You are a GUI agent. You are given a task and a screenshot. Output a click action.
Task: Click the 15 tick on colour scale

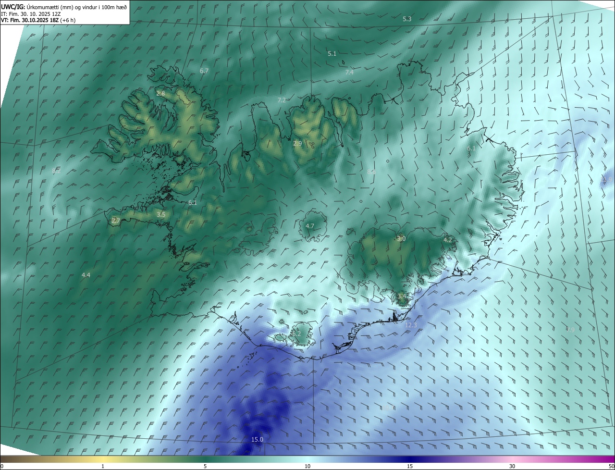(410, 466)
